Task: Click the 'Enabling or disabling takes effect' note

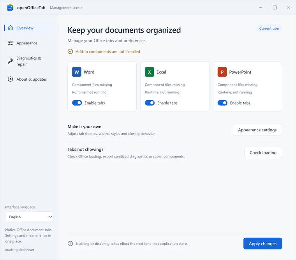Action: pyautogui.click(x=132, y=244)
